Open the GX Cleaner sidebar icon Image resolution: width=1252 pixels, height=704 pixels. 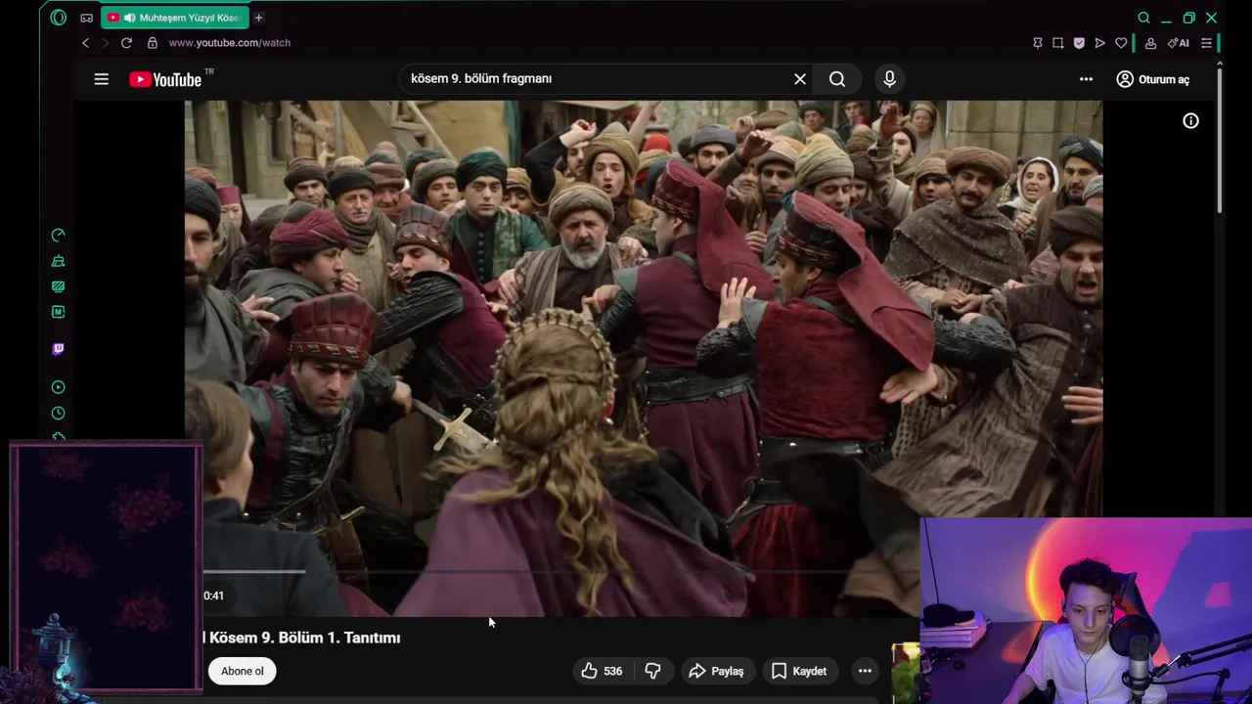(x=58, y=261)
